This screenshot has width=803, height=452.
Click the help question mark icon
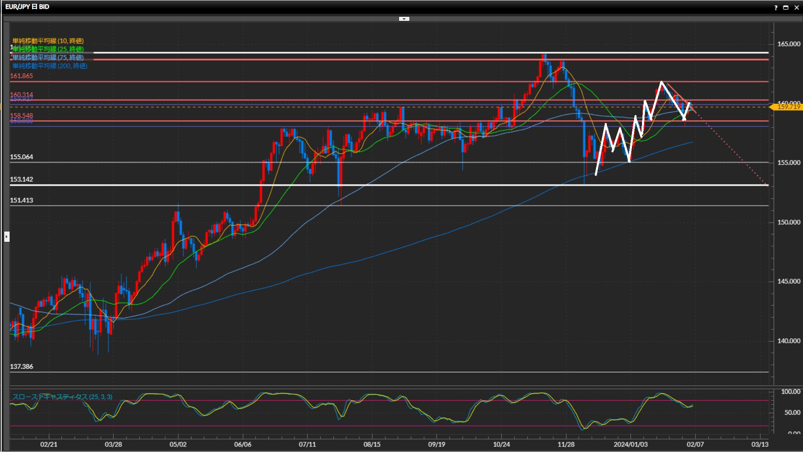point(776,8)
